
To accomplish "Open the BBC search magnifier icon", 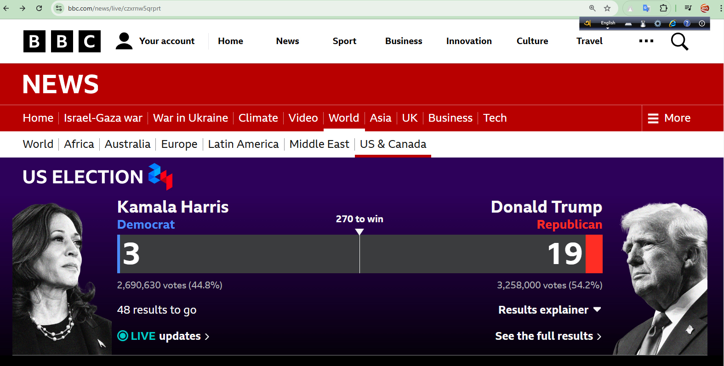I will 679,41.
